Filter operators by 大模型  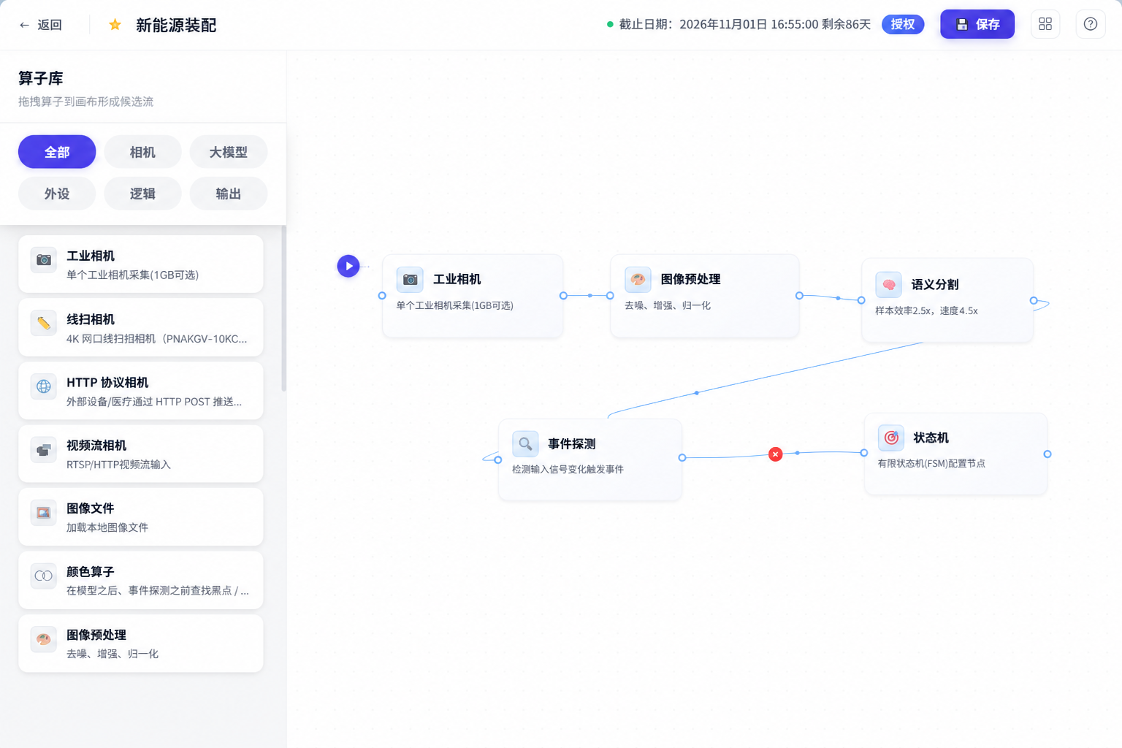(229, 152)
